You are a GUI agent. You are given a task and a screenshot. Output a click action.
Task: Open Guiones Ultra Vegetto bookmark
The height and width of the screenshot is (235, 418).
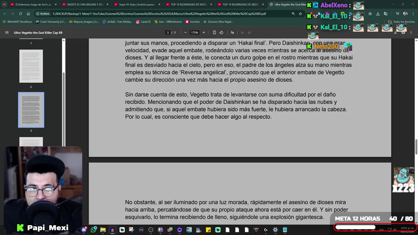tap(218, 22)
